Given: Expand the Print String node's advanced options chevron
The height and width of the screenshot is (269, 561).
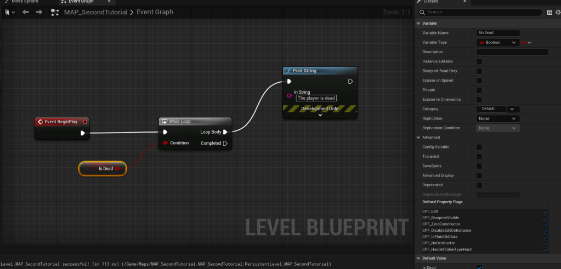Looking at the screenshot, I should [320, 115].
